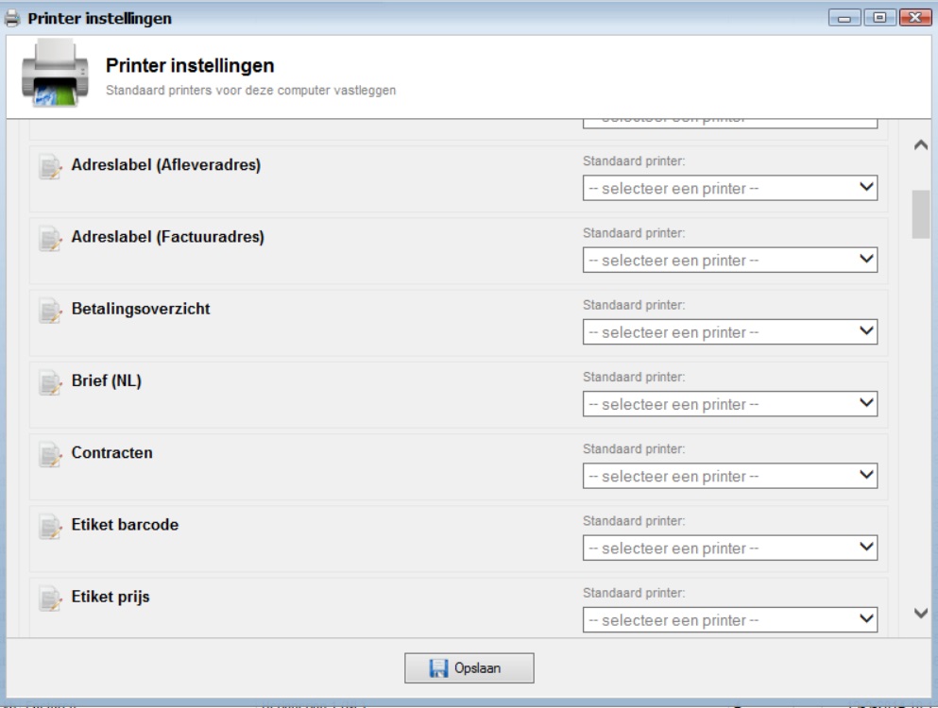The height and width of the screenshot is (708, 938).
Task: Open the Etiket prijs printer dropdown
Action: coord(730,619)
